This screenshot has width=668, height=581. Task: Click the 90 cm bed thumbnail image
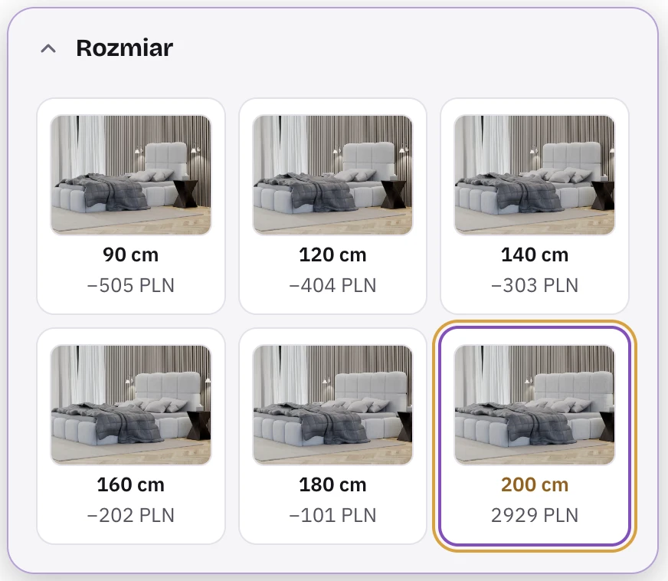[x=131, y=175]
